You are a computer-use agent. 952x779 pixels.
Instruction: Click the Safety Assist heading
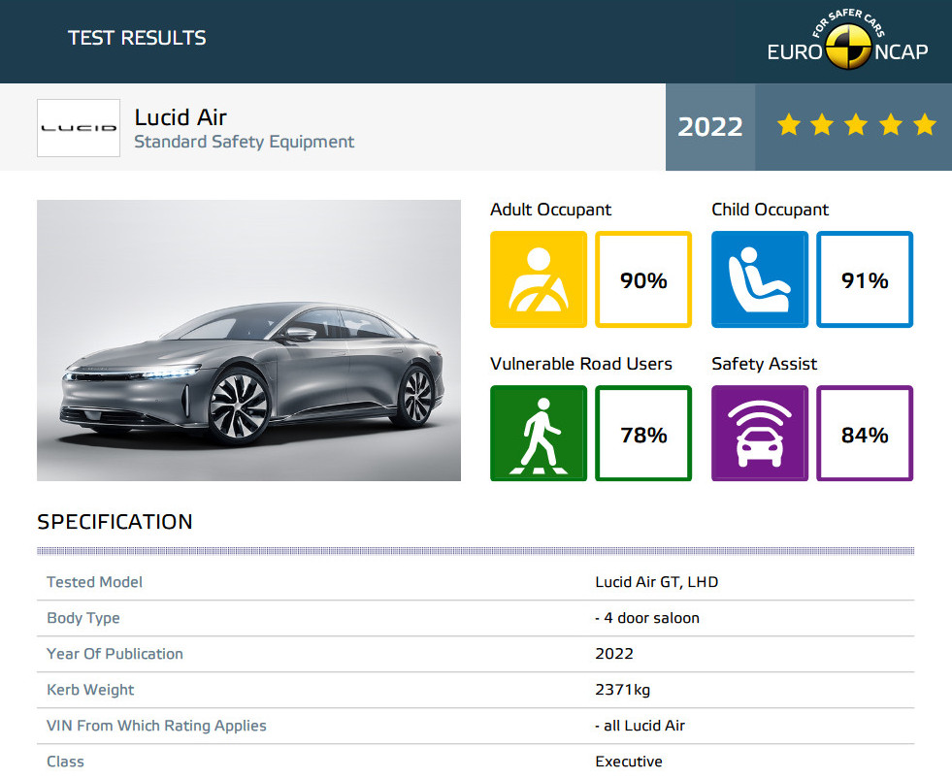[x=765, y=364]
